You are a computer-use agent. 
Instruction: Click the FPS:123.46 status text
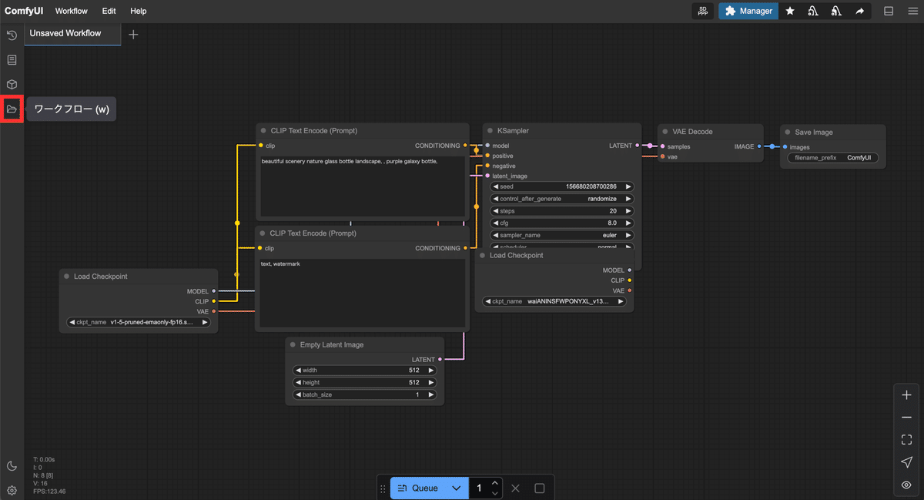[x=49, y=491]
